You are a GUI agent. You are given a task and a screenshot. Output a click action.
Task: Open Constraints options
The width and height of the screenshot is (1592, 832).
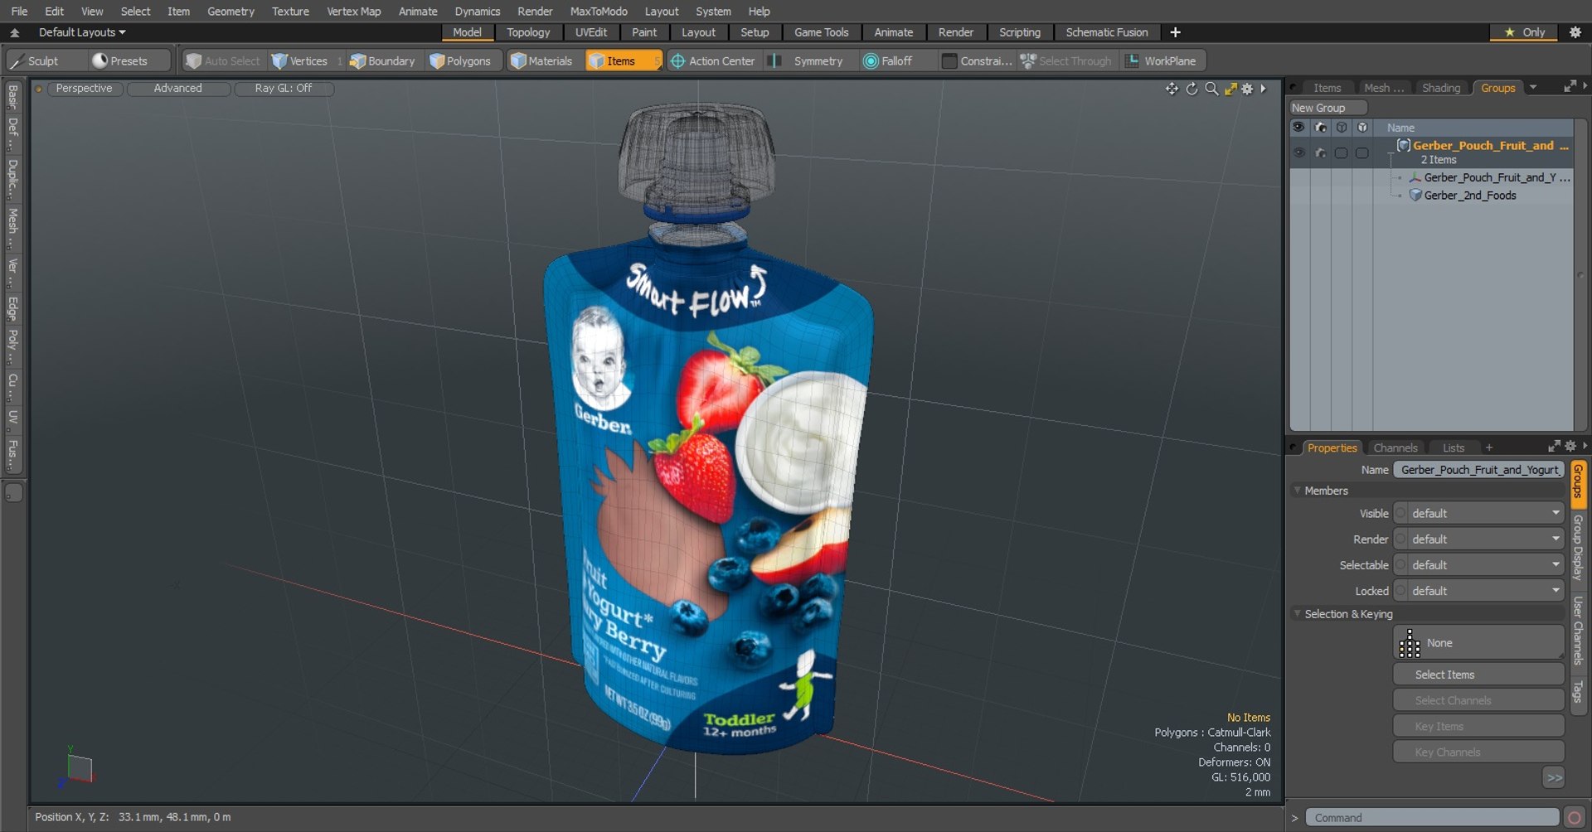[x=977, y=60]
